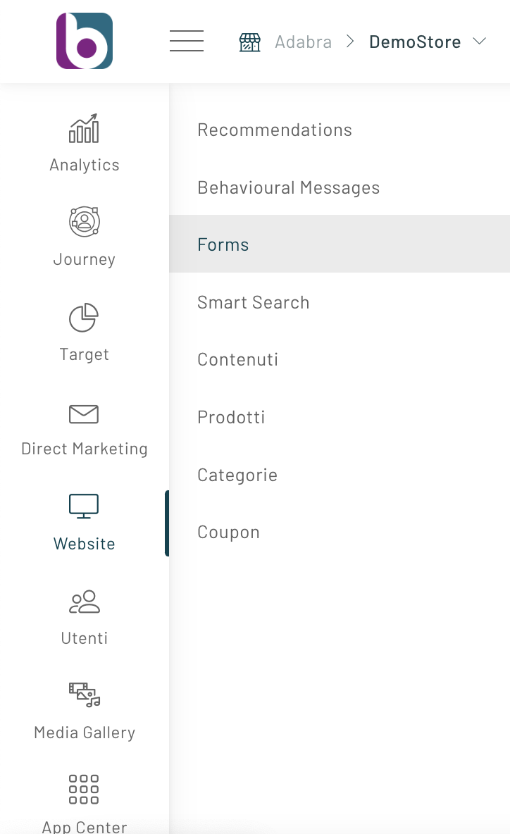
Task: Open Direct Marketing envelope icon
Action: pos(84,413)
